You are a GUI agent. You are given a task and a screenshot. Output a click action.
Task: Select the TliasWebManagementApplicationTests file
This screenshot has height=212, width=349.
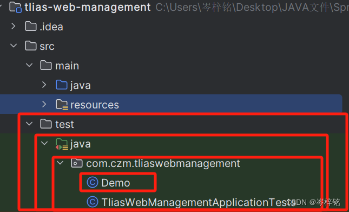pos(199,202)
